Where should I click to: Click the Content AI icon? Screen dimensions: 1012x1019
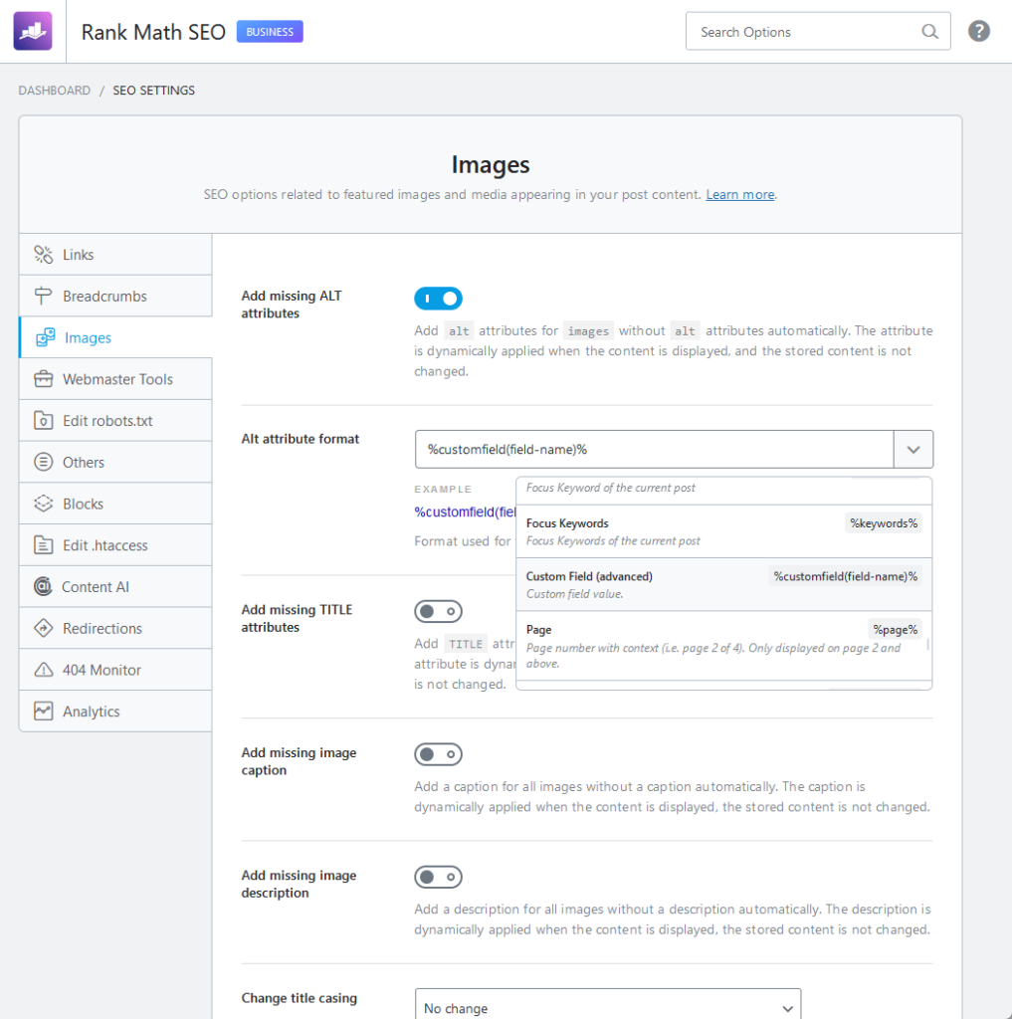click(x=43, y=587)
